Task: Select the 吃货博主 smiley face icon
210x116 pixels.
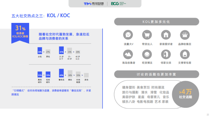Action: (x=147, y=54)
